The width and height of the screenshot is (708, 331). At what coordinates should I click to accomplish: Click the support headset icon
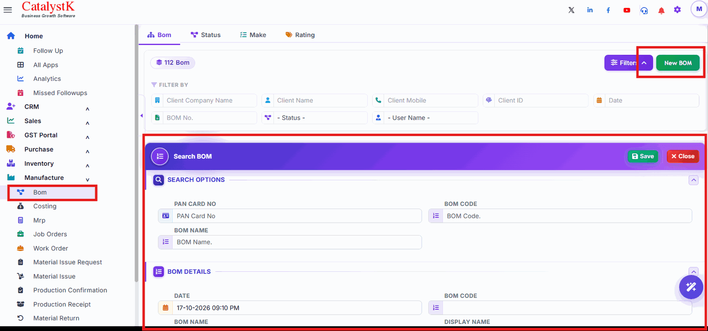[644, 10]
